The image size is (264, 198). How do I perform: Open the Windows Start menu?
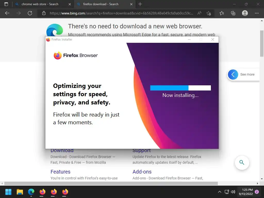[x=8, y=192]
